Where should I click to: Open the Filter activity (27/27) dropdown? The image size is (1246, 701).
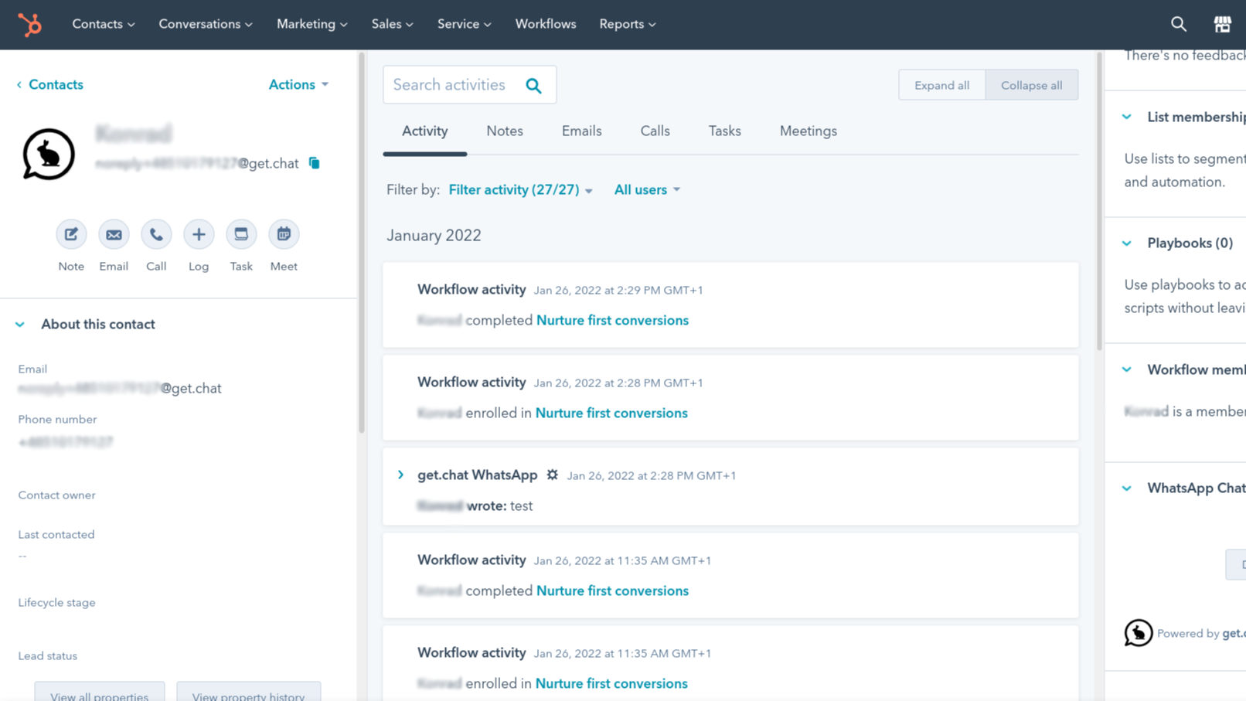pos(519,189)
